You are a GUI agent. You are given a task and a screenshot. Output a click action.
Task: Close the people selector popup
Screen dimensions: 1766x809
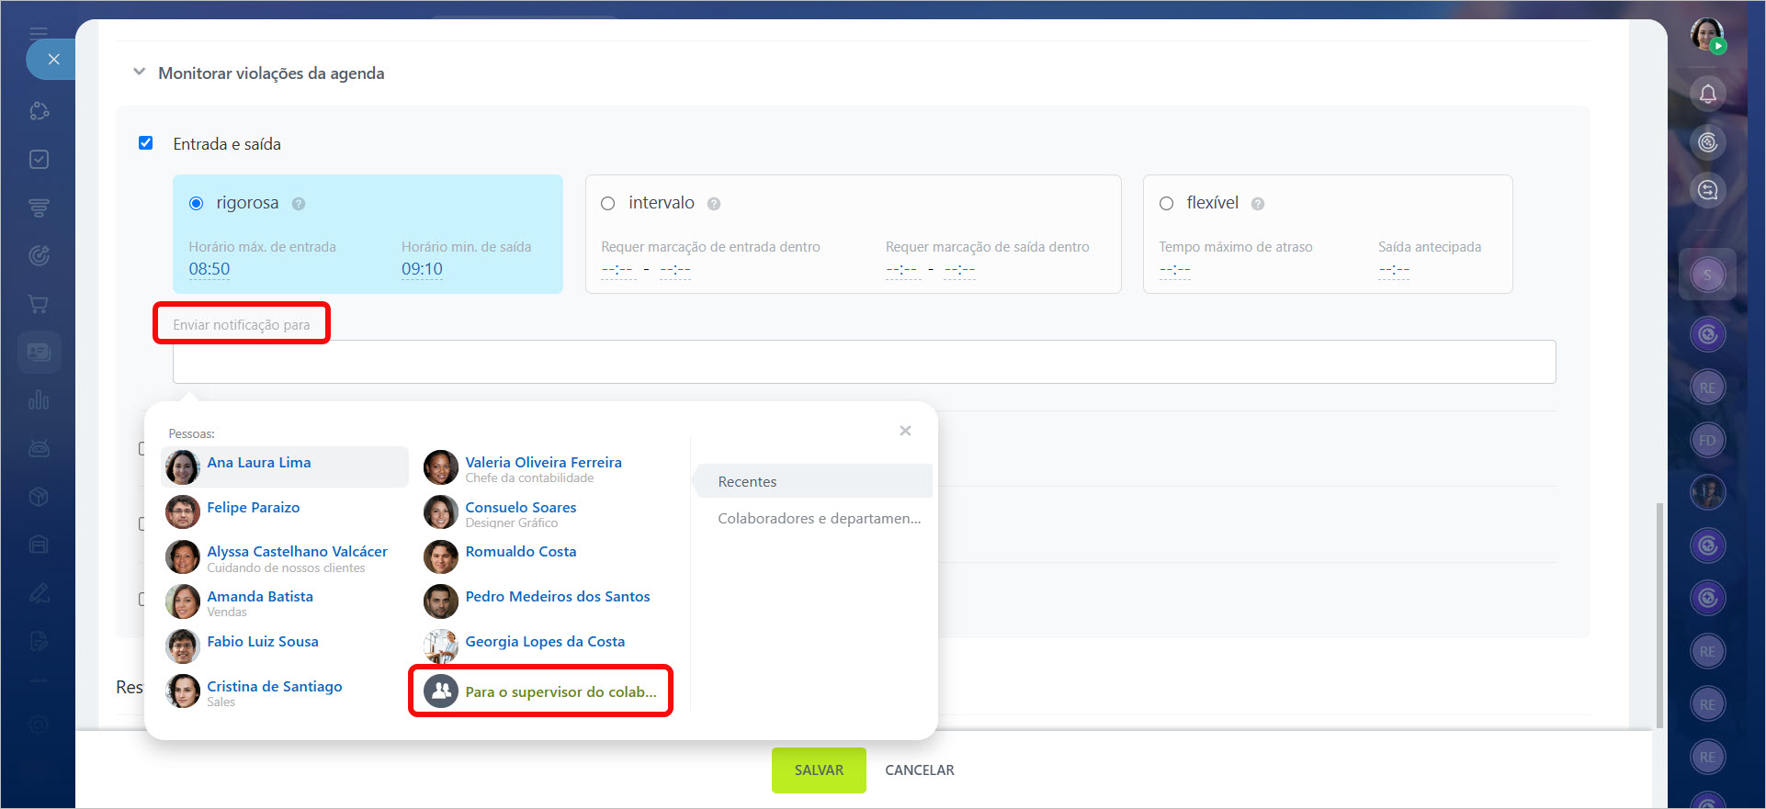pos(905,431)
